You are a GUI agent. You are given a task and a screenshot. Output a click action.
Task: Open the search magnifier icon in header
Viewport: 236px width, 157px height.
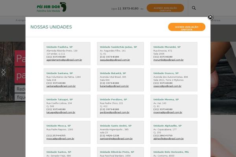(x=194, y=8)
